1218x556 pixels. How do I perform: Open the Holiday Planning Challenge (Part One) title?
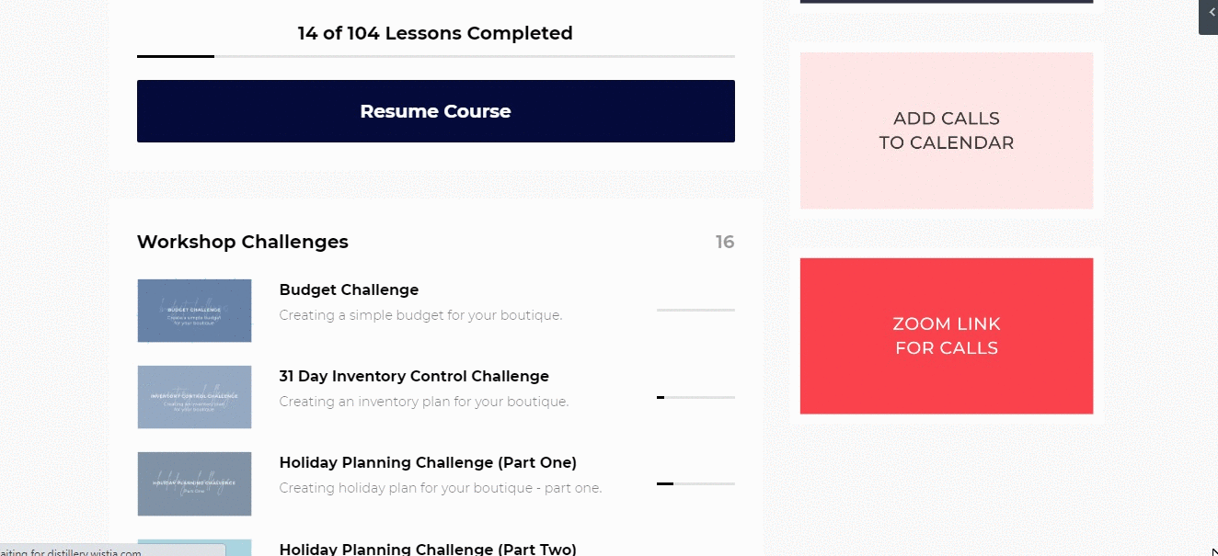point(428,463)
